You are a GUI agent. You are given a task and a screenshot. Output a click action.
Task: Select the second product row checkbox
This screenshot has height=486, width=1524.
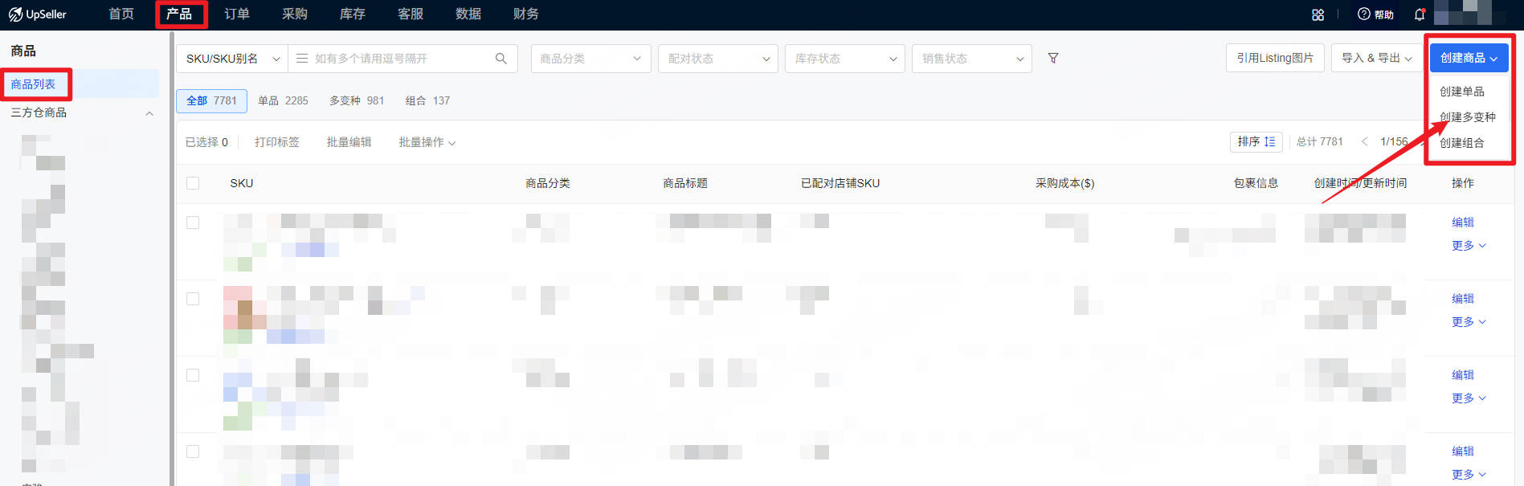[x=193, y=299]
